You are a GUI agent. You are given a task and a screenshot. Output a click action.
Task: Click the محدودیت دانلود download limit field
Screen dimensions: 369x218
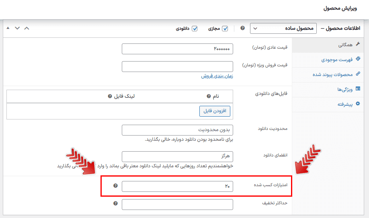[177, 130]
